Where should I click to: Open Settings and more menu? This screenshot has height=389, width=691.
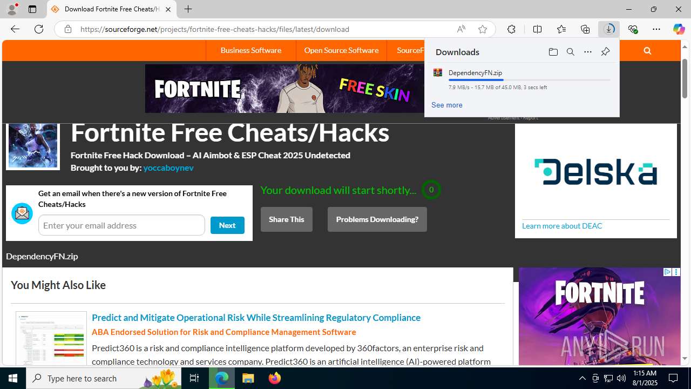point(656,29)
